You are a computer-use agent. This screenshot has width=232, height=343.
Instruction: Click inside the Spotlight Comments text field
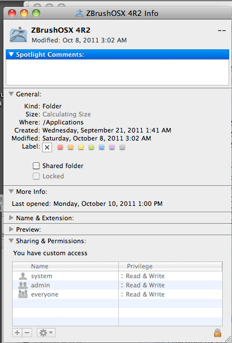pos(117,72)
